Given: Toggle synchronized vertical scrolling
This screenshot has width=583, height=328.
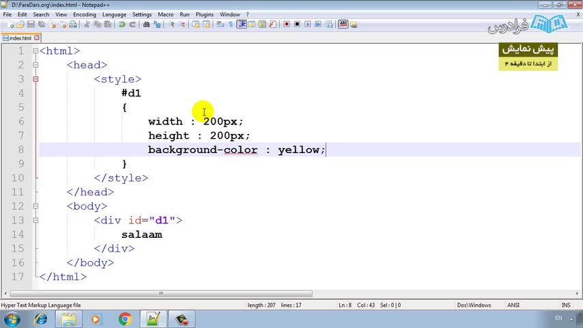Looking at the screenshot, I should click(x=195, y=25).
